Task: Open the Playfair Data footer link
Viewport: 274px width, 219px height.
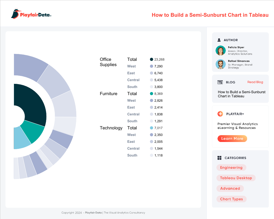Action: coord(93,213)
